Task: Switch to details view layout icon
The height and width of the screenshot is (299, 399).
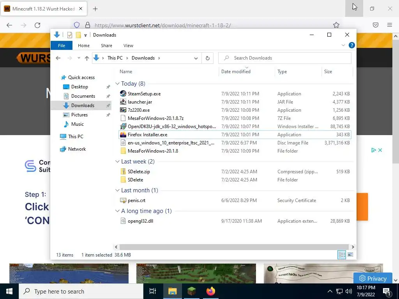Action: 342,255
